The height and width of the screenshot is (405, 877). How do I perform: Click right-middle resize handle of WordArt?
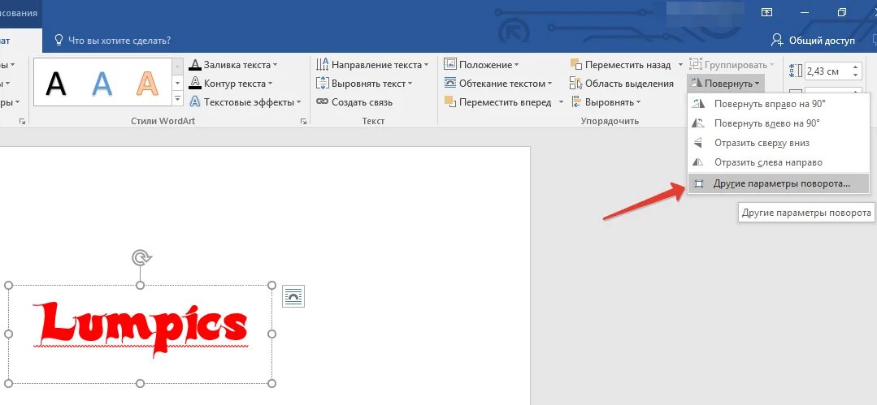click(x=271, y=334)
